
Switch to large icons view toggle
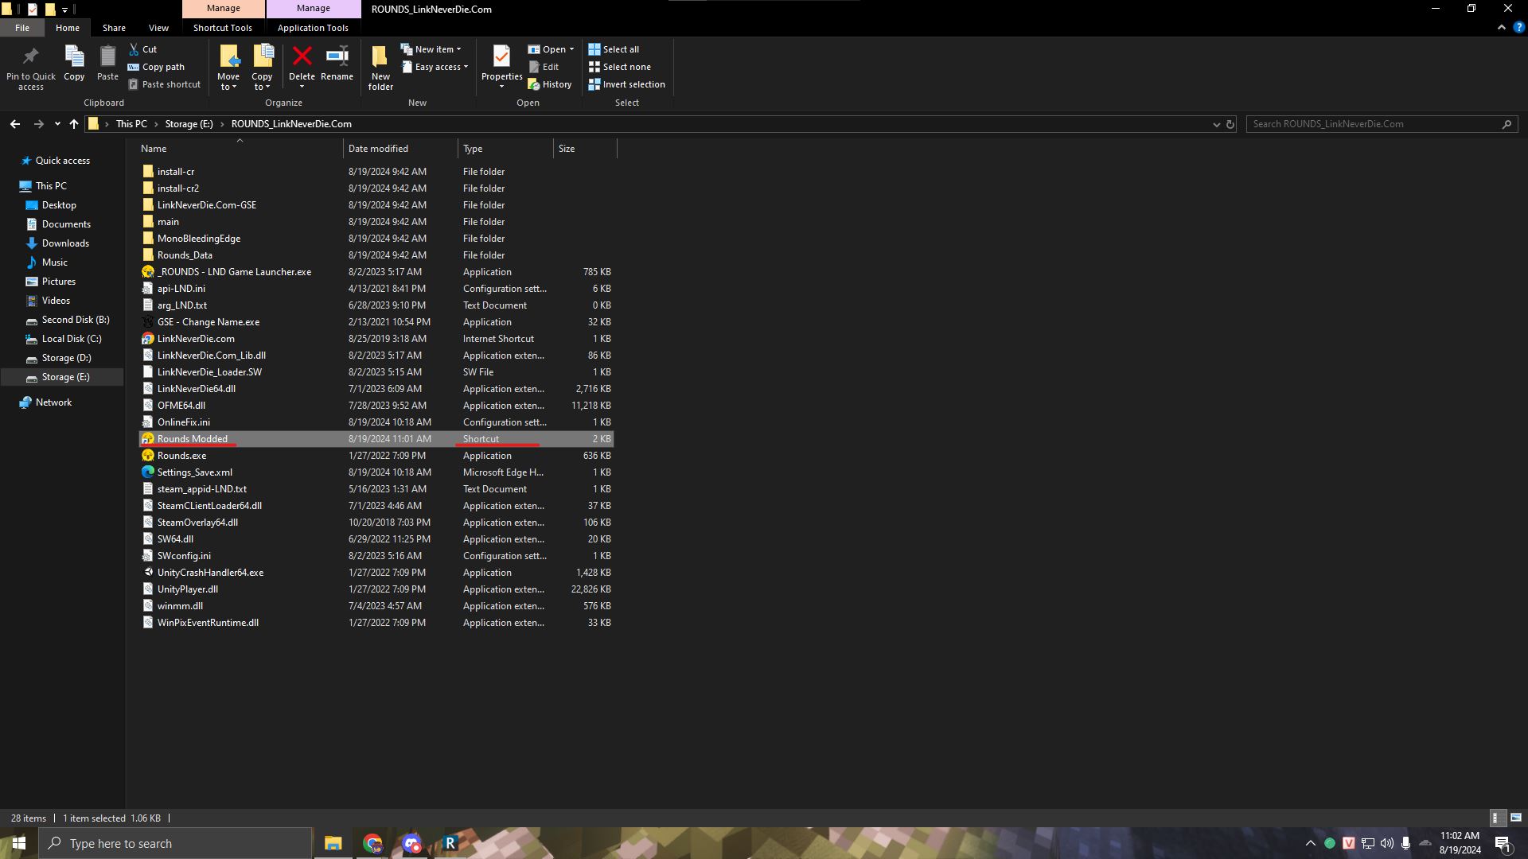click(x=1515, y=818)
